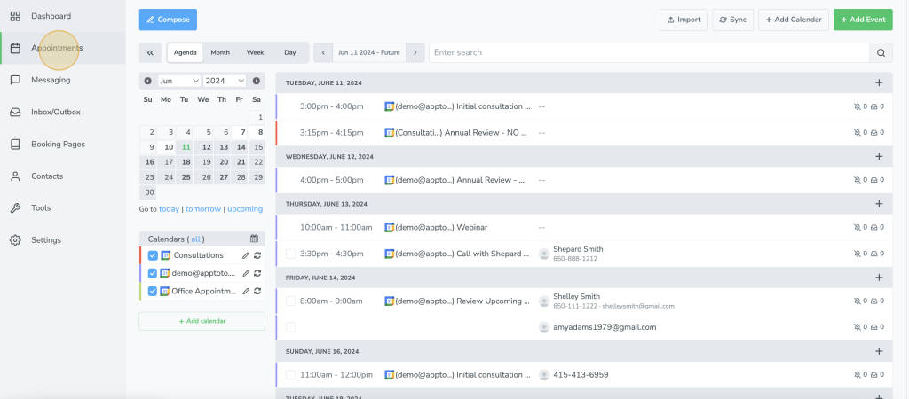The image size is (909, 399).
Task: Click into the Enter search field
Action: click(x=648, y=52)
